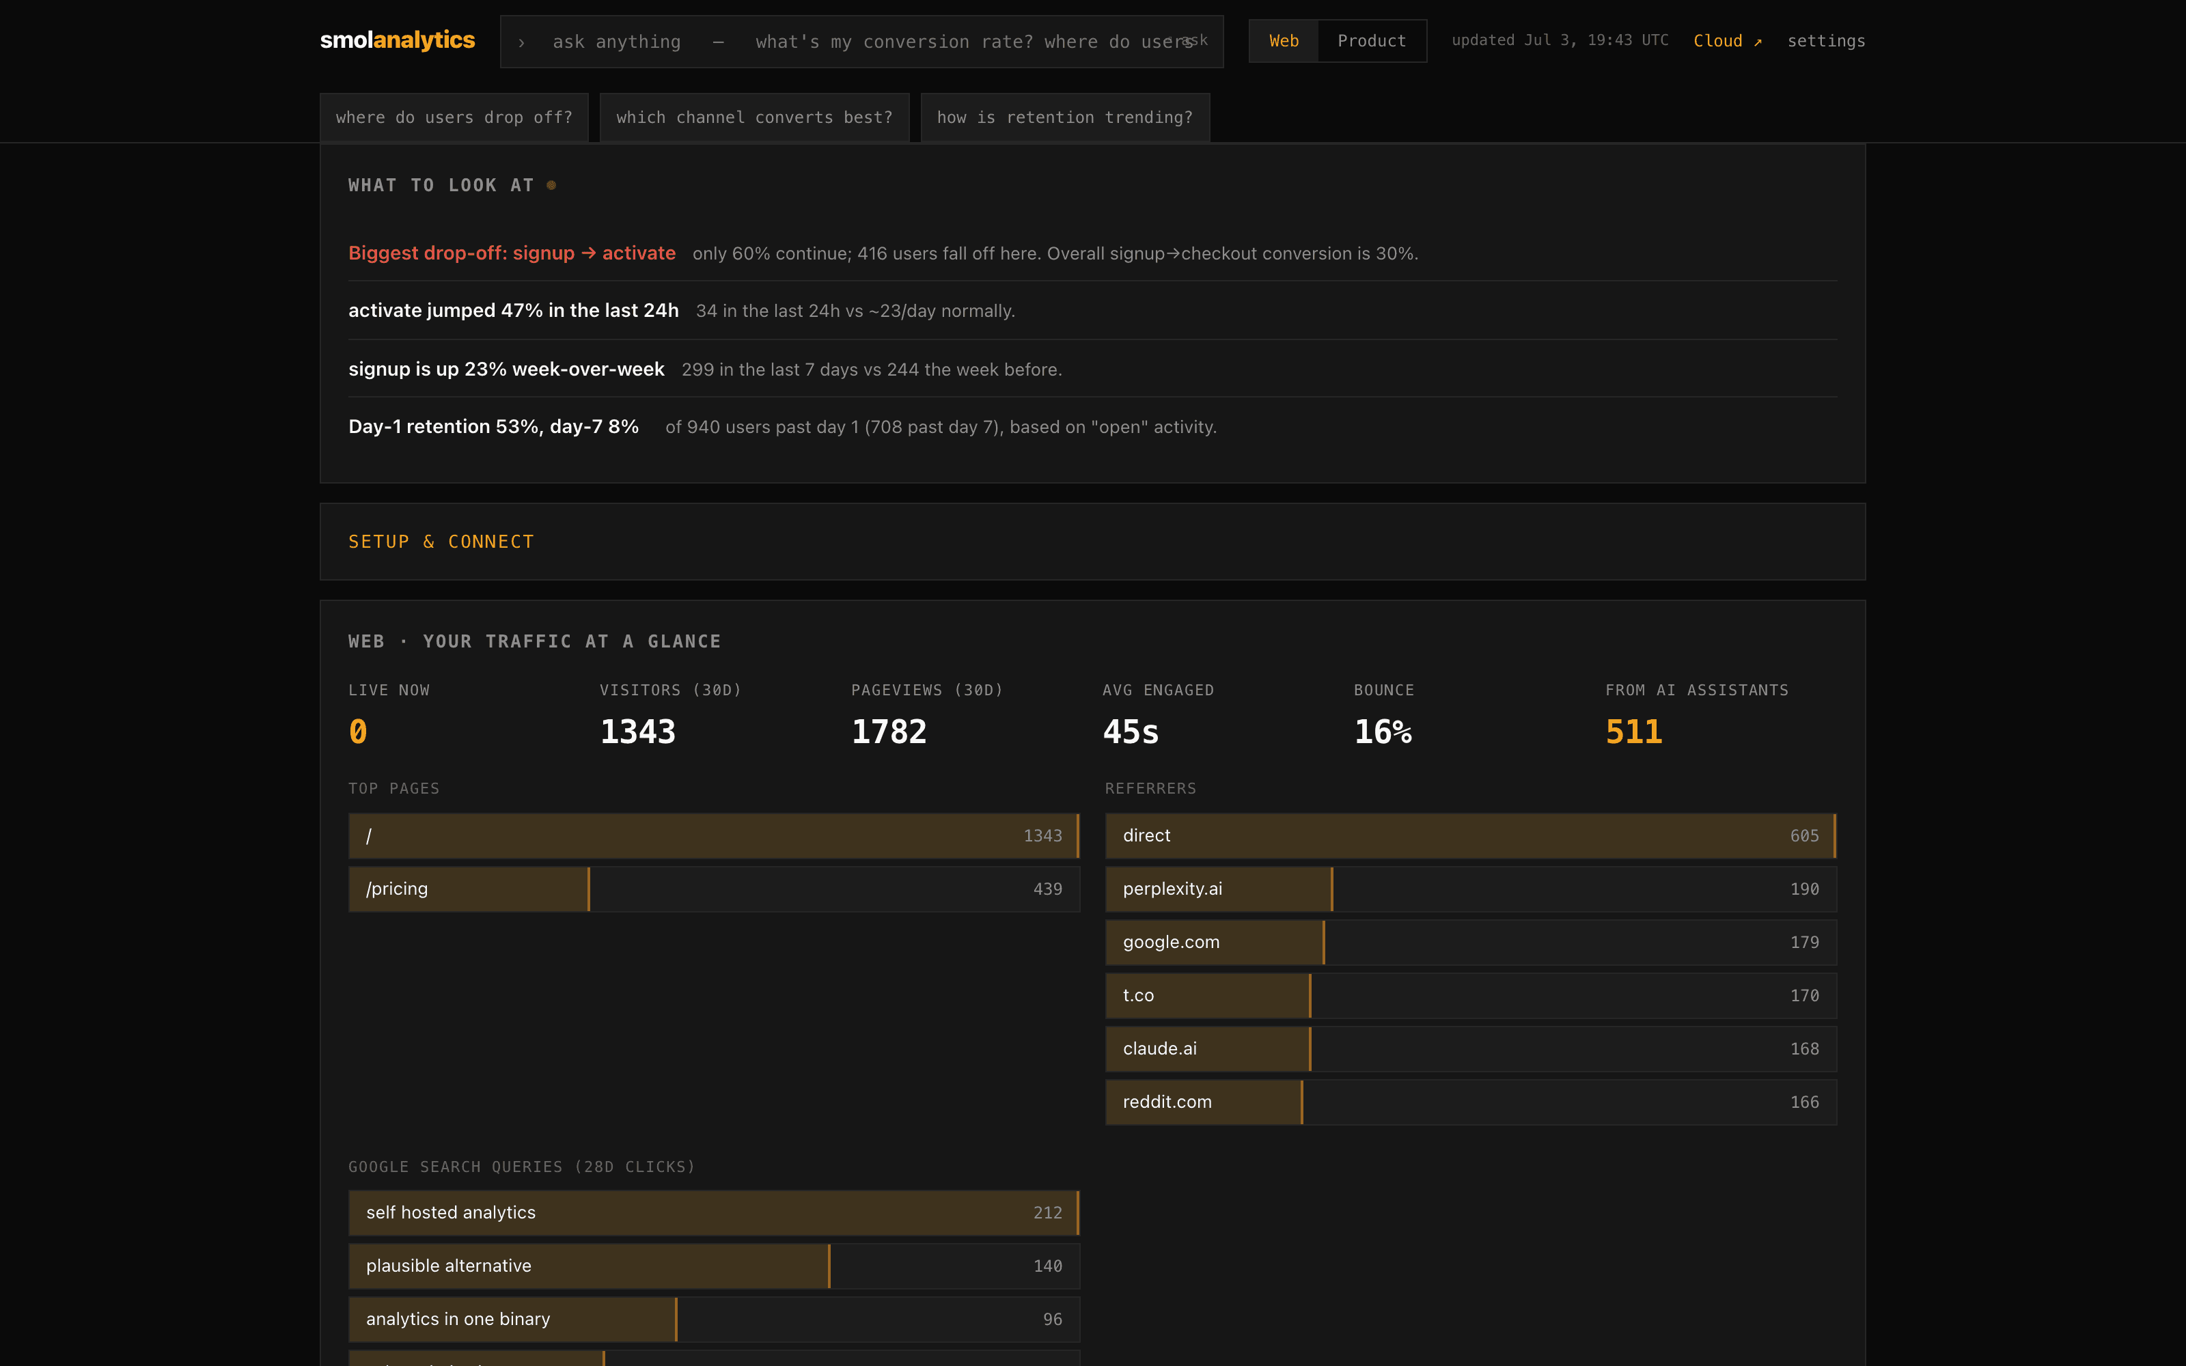Click the prompt chevron icon in search
The width and height of the screenshot is (2186, 1366).
[x=521, y=42]
